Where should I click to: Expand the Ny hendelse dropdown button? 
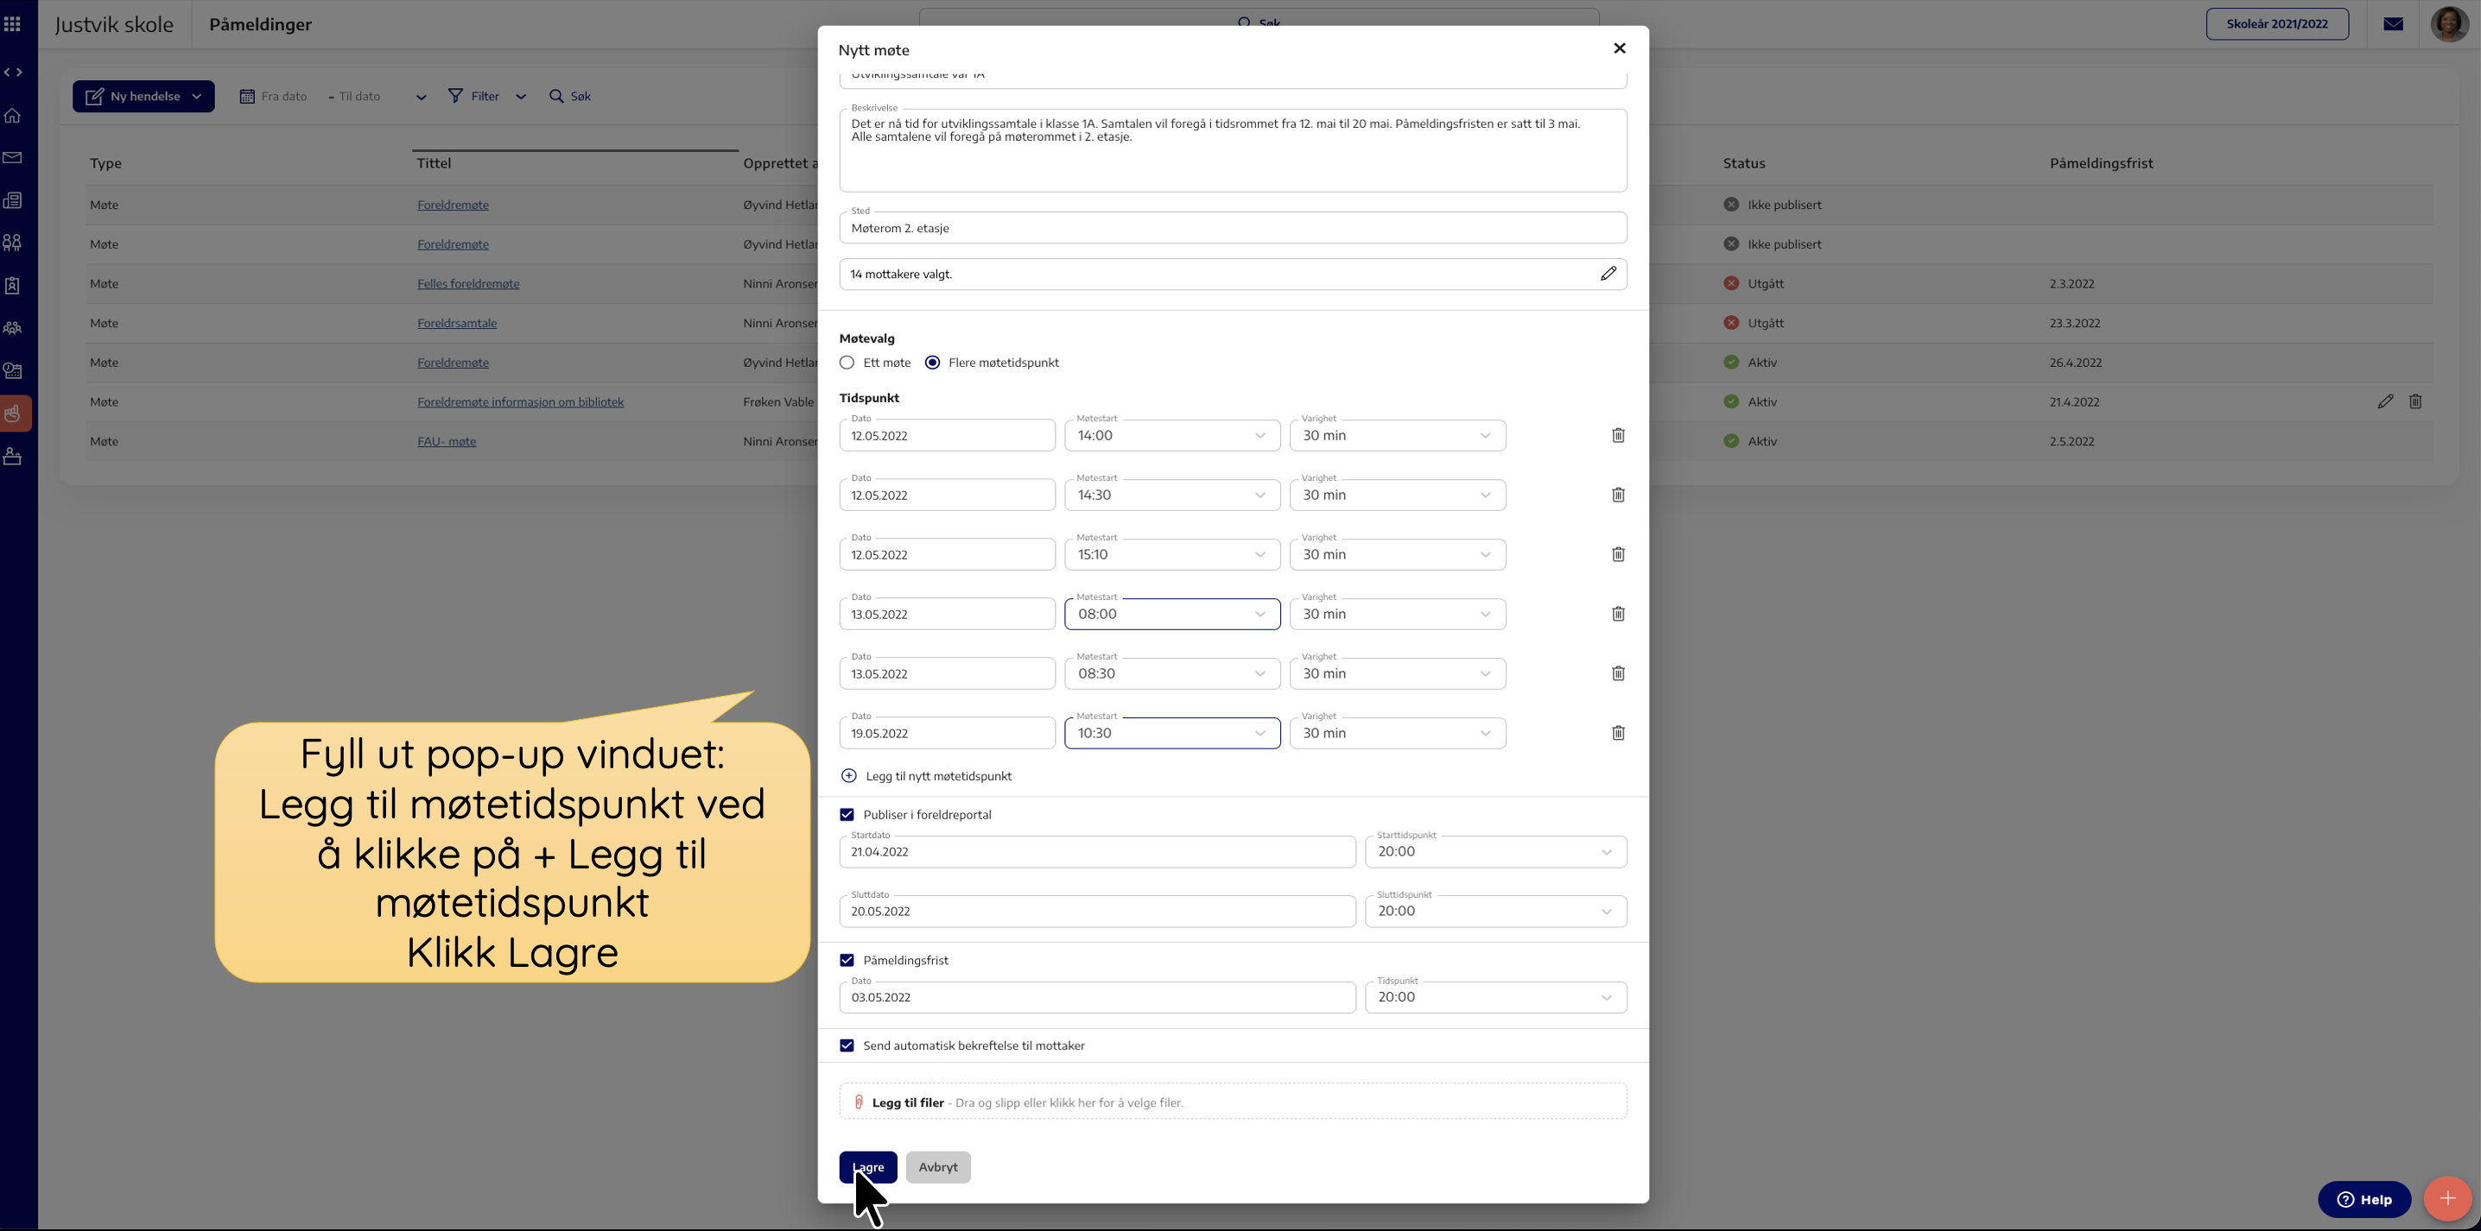(x=143, y=96)
